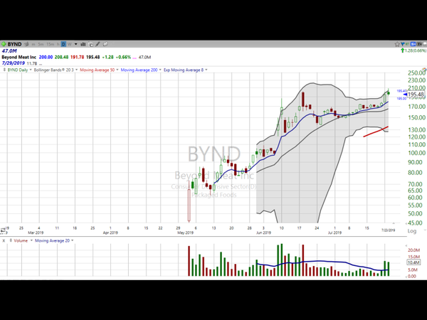427x320 pixels.
Task: Click the window layout icon at far right
Action: [x=425, y=44]
